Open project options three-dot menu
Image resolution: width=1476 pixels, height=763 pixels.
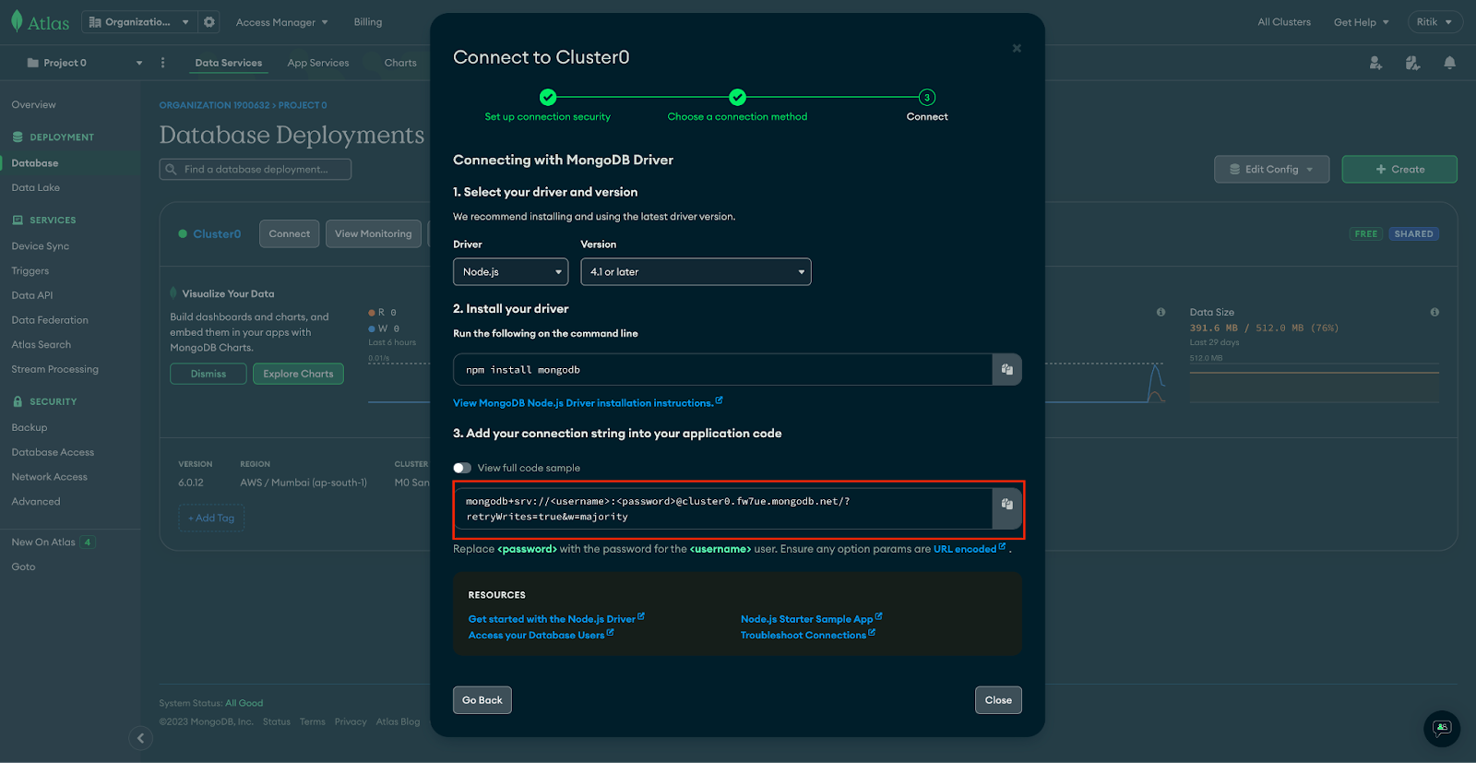coord(163,63)
